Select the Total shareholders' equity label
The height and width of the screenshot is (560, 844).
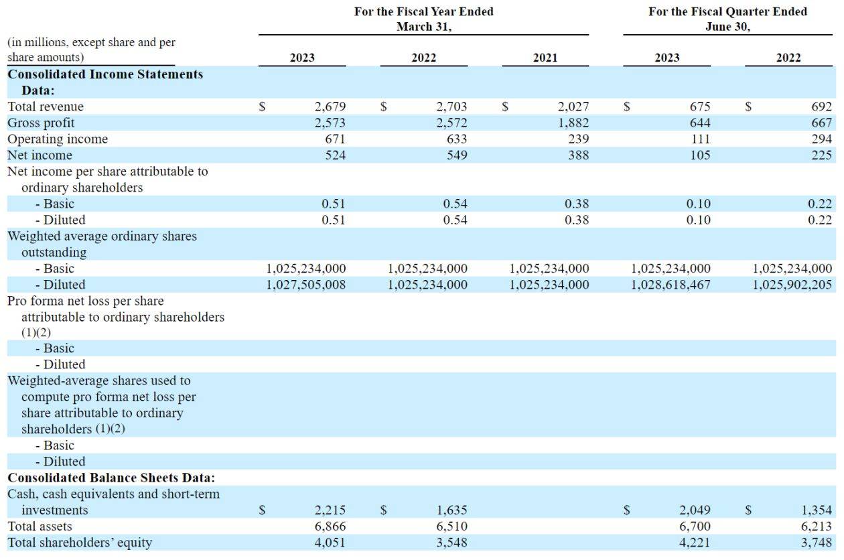80,543
